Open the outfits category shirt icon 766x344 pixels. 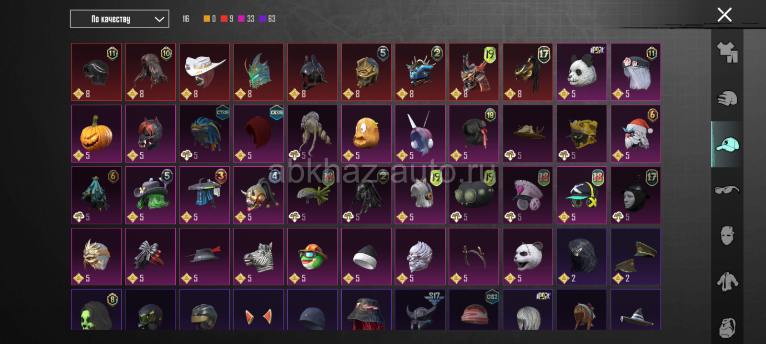(727, 52)
